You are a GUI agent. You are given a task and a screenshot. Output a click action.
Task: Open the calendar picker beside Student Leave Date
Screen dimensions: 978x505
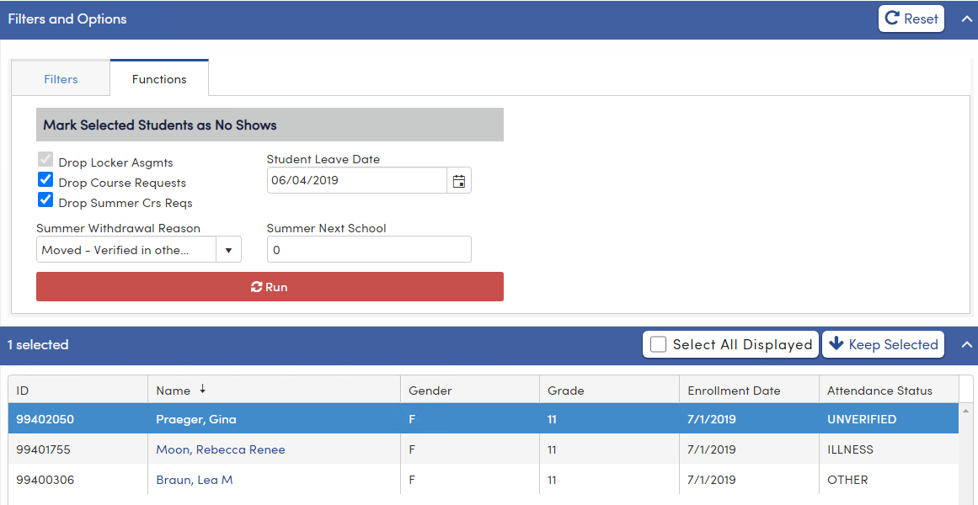coord(458,179)
